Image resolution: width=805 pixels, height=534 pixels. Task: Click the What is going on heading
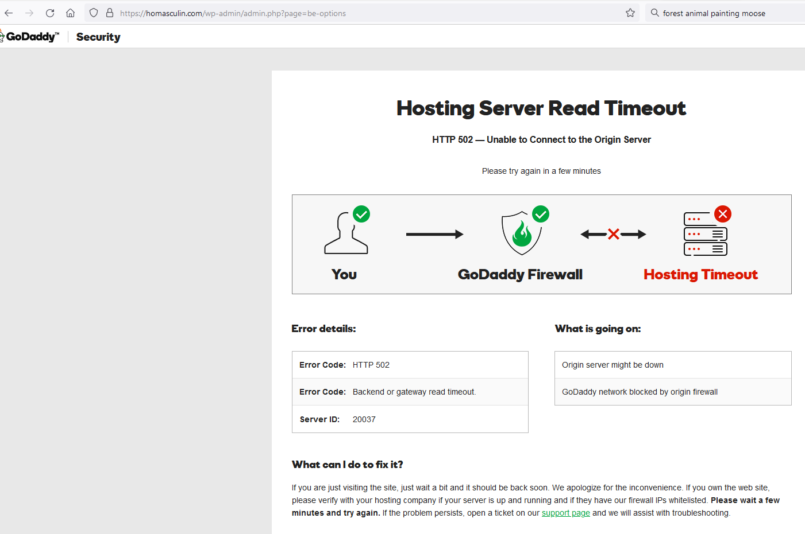pos(598,329)
